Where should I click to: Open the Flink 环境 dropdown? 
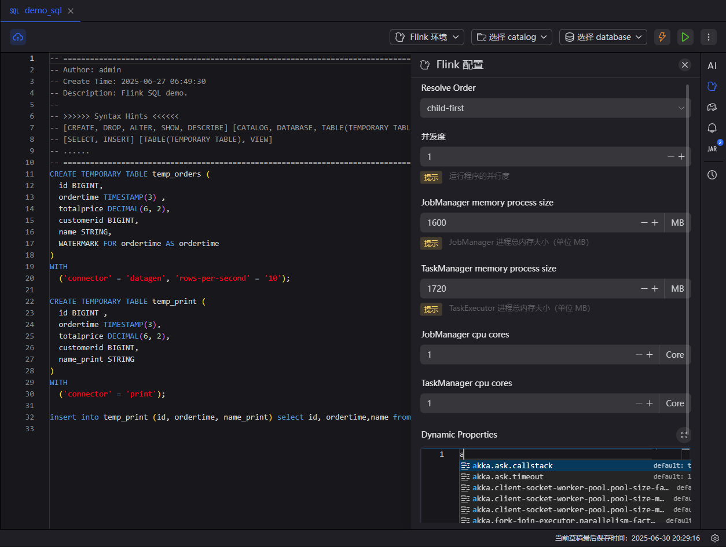coord(427,37)
